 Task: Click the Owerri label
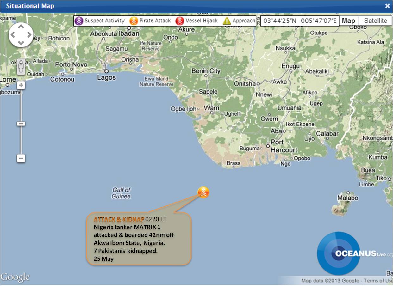tap(269, 119)
